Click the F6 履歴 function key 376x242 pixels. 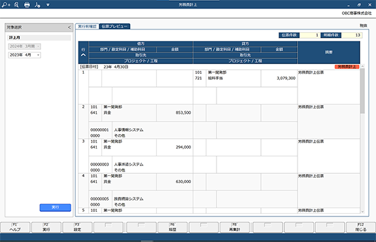(173, 228)
